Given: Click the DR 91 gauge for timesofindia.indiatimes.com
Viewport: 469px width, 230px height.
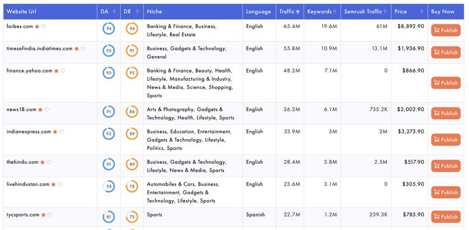Looking at the screenshot, I should coord(132,51).
